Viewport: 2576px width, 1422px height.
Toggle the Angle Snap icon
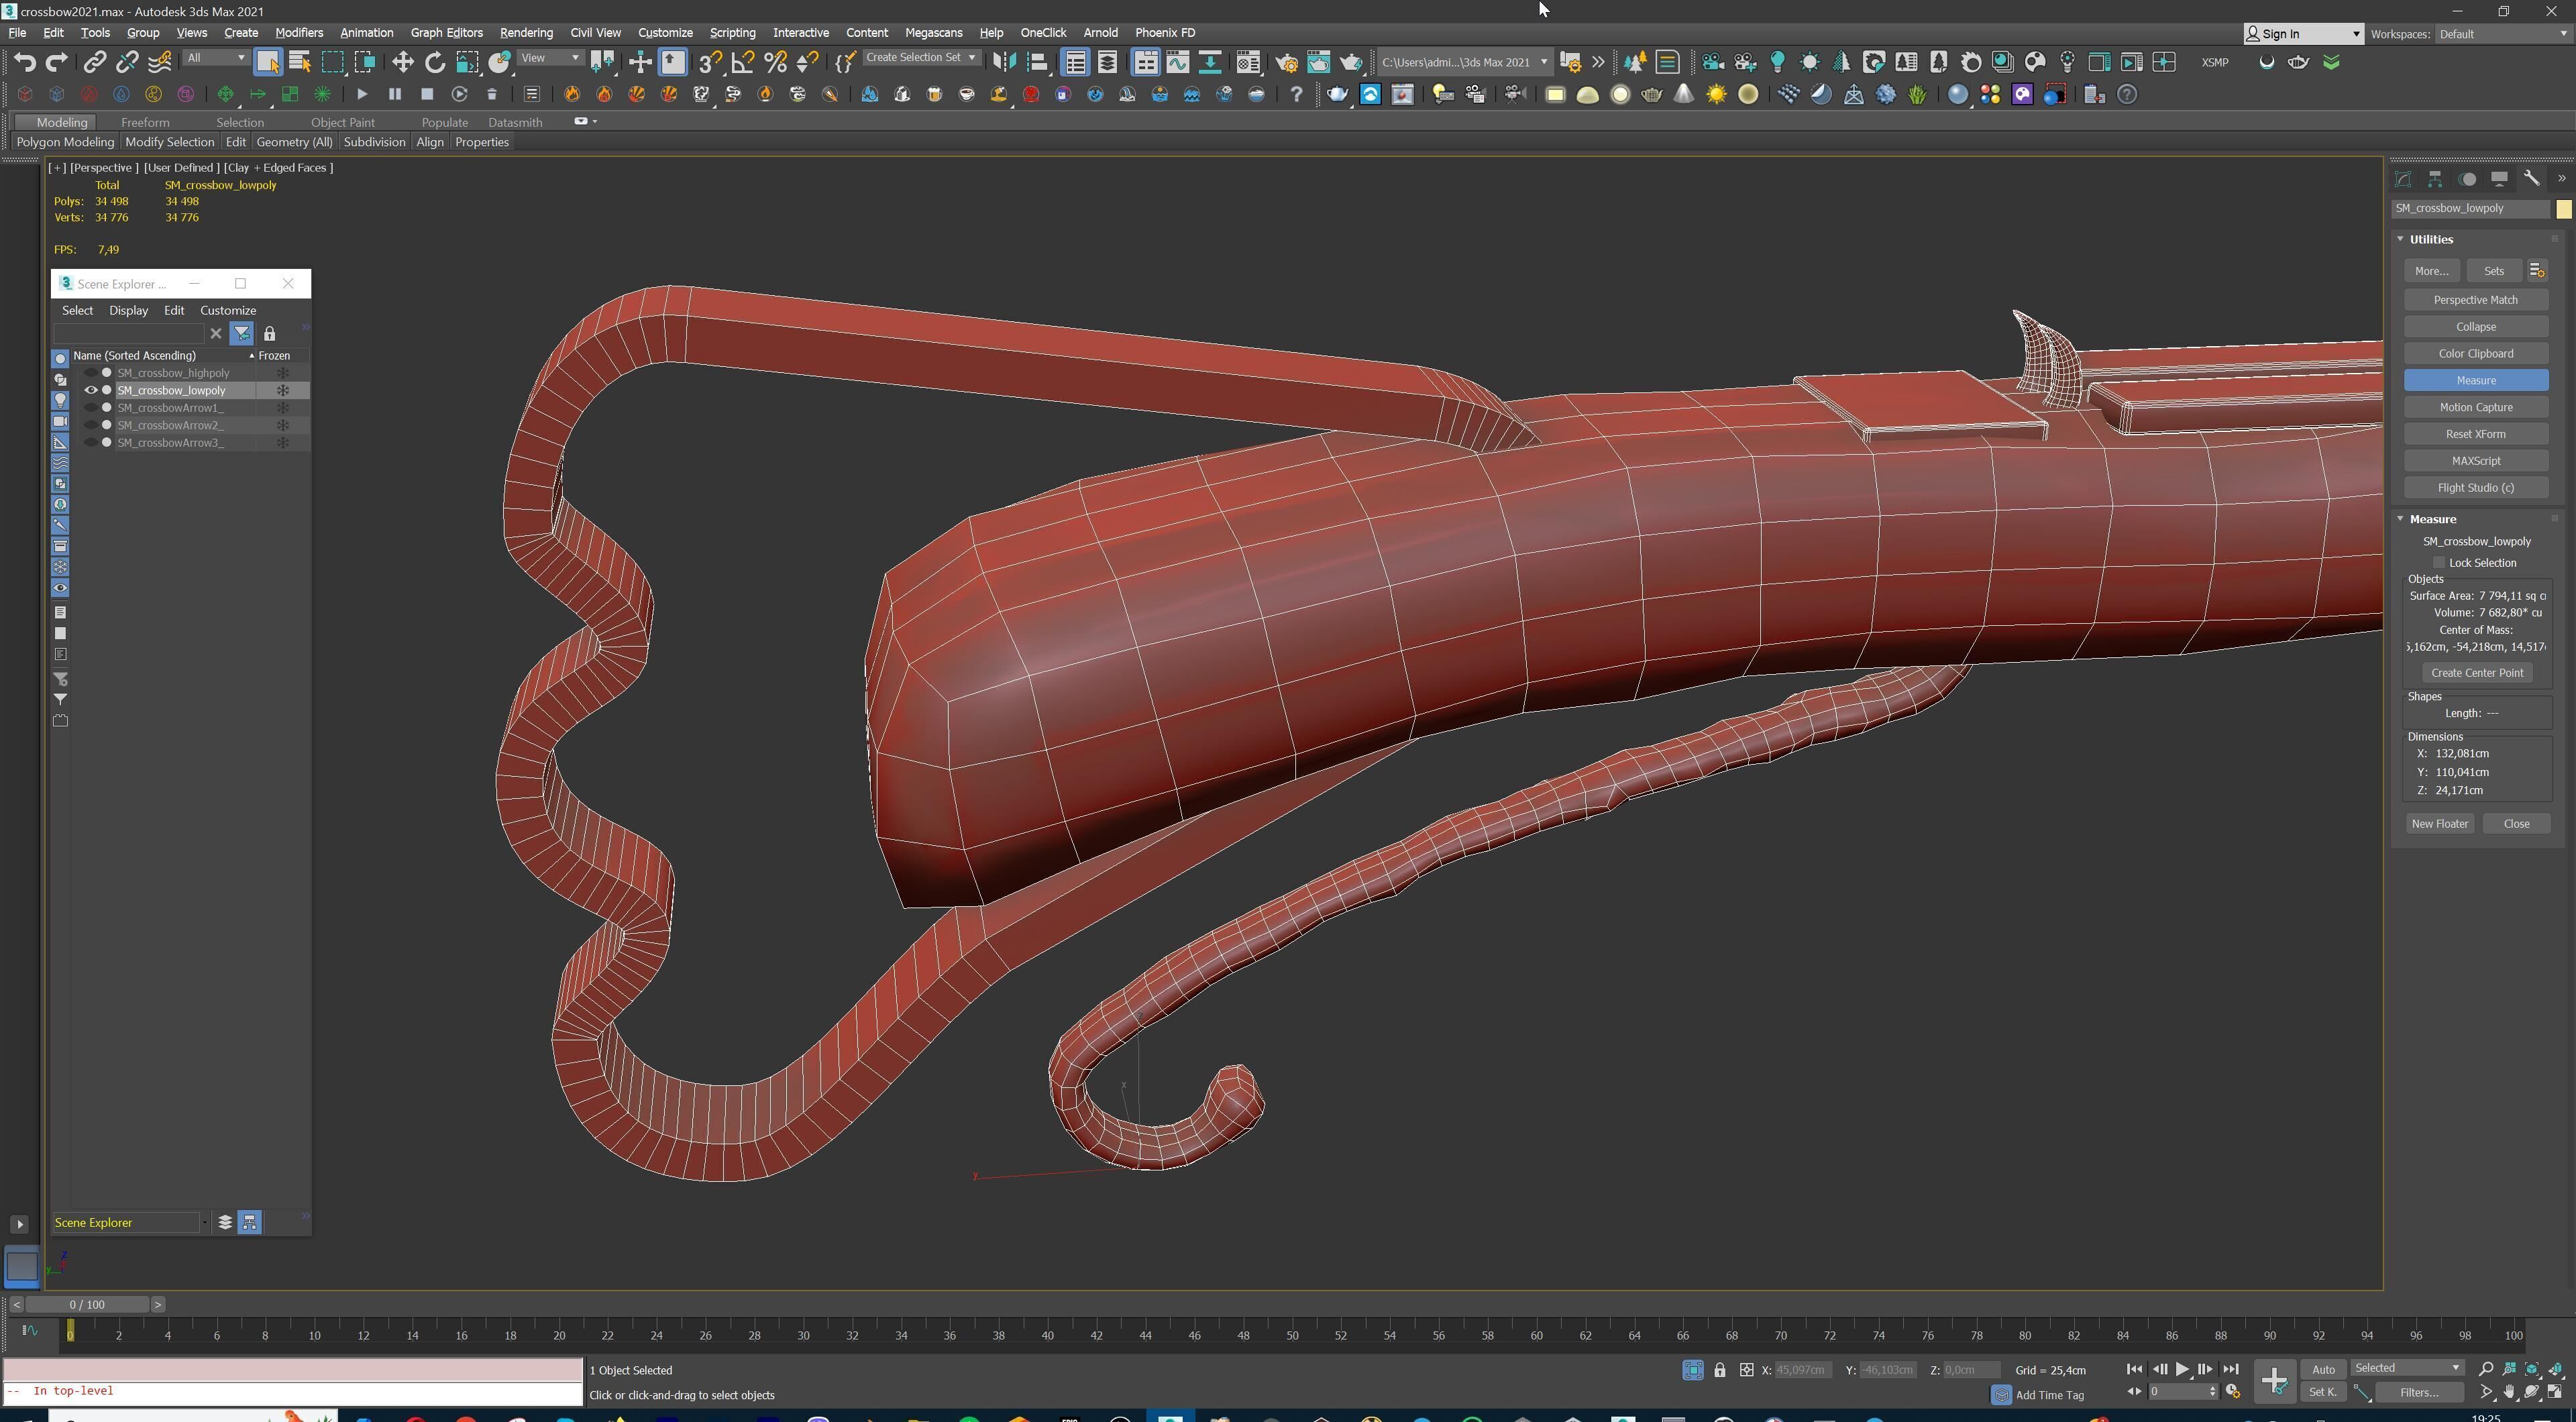(743, 62)
